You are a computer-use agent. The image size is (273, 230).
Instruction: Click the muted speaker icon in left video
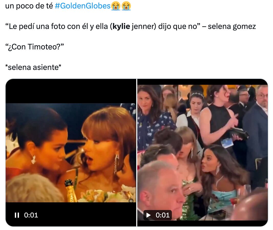[131, 201]
